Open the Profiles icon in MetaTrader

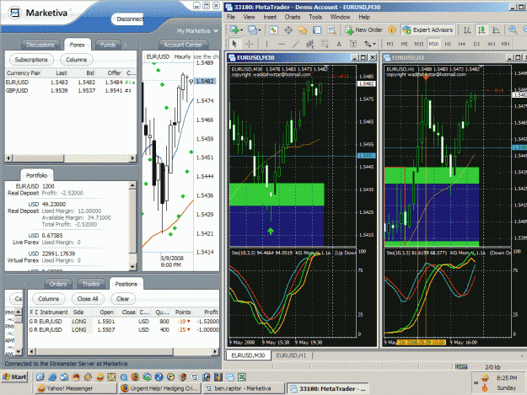[x=252, y=29]
